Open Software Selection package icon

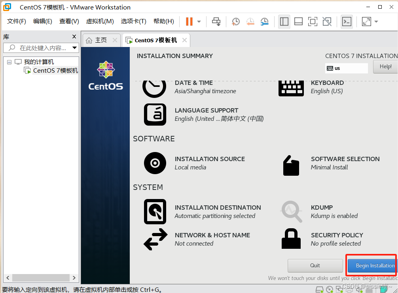click(291, 165)
